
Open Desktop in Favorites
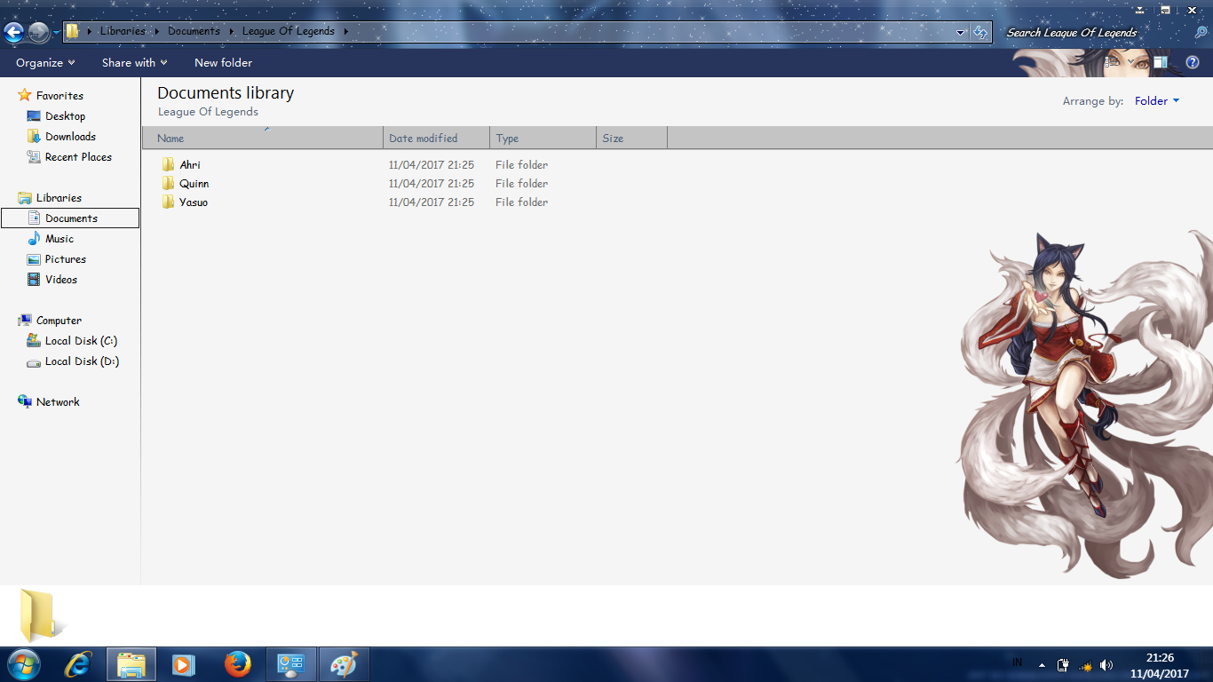65,116
